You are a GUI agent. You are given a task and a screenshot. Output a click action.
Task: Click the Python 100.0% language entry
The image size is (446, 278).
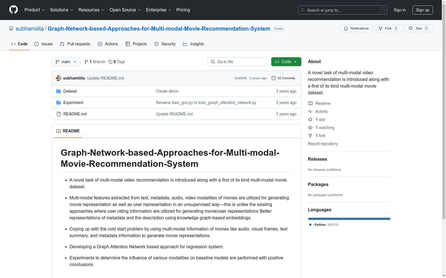(x=324, y=225)
